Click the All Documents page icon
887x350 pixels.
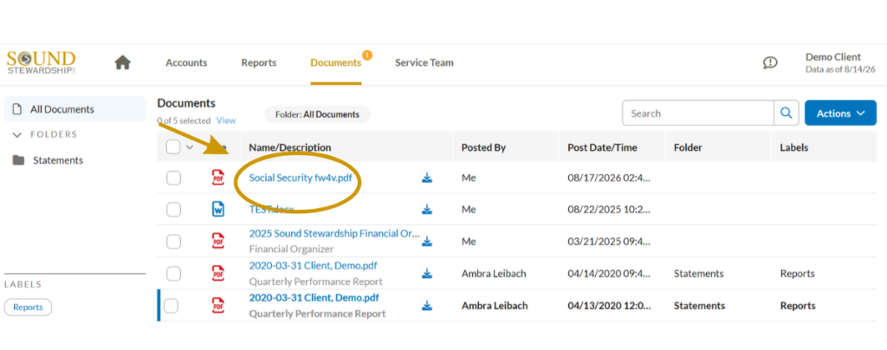coord(17,109)
